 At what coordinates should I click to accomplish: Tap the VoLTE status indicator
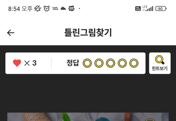click(x=138, y=9)
